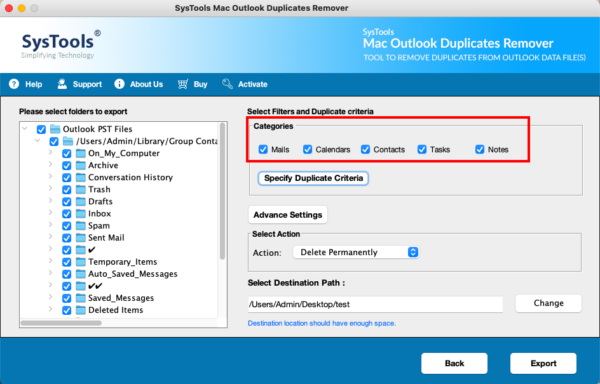600x384 pixels.
Task: Click the Temporary_Items folder icon
Action: point(81,262)
